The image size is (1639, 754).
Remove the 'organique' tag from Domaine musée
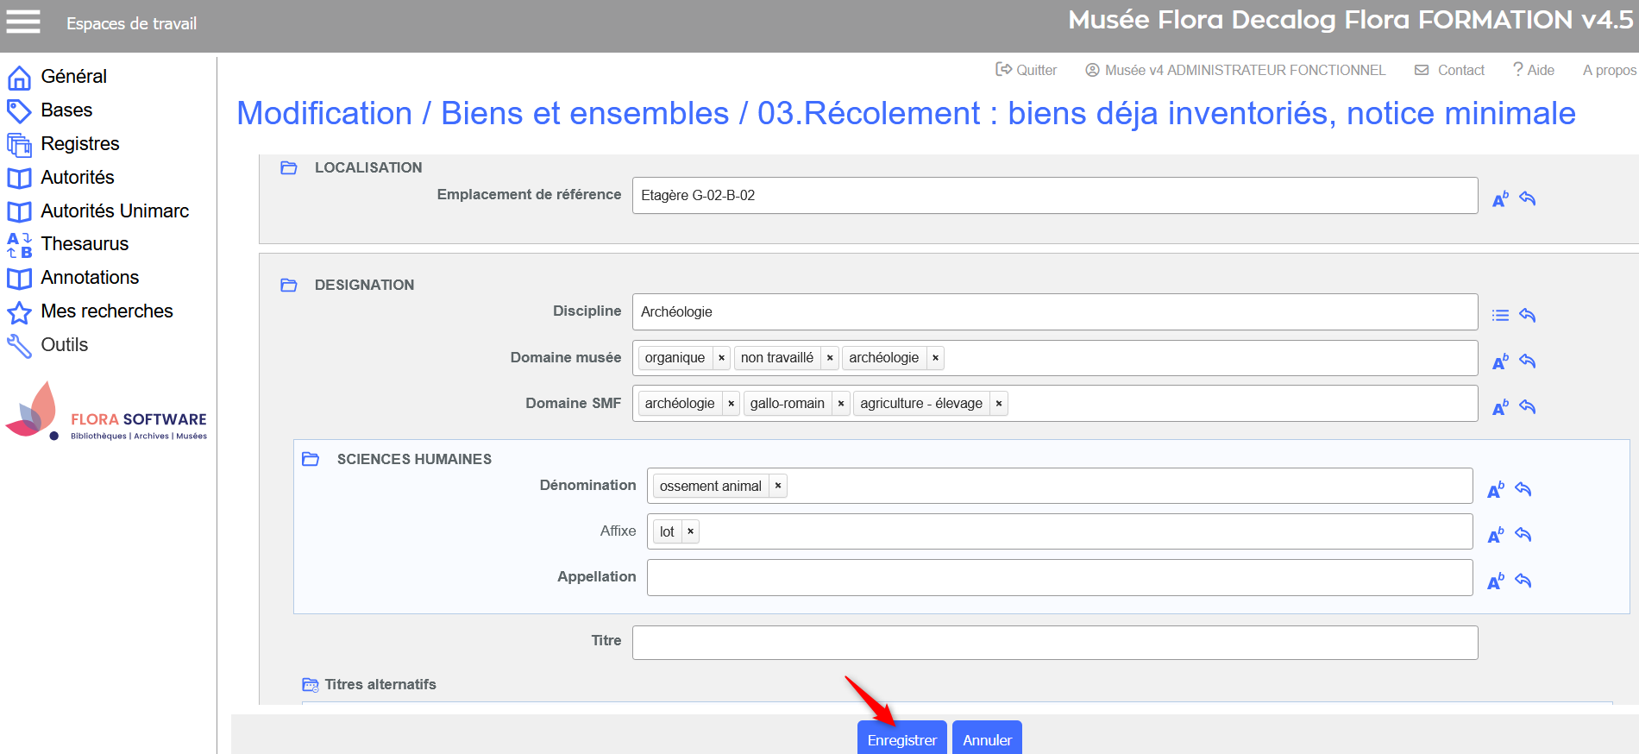tap(721, 358)
